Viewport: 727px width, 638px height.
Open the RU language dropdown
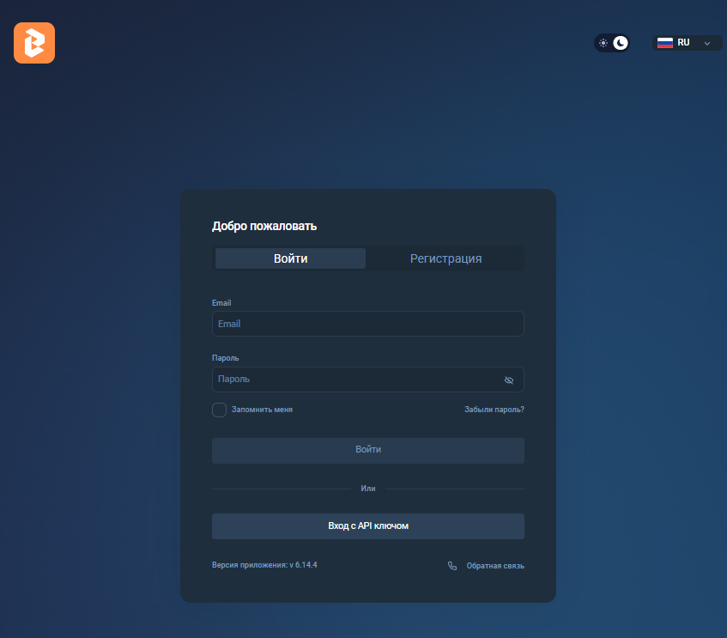688,43
